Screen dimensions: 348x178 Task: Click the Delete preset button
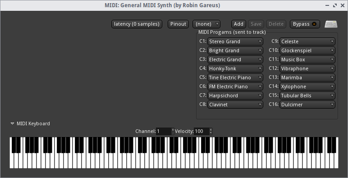click(x=276, y=24)
